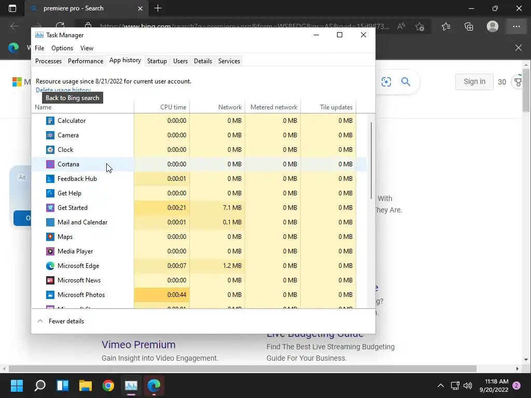Image resolution: width=531 pixels, height=398 pixels.
Task: Click the Bing search magnifier icon
Action: click(x=406, y=81)
